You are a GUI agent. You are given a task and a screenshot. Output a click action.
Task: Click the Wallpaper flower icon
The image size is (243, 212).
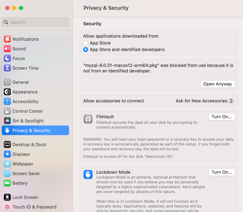7,164
